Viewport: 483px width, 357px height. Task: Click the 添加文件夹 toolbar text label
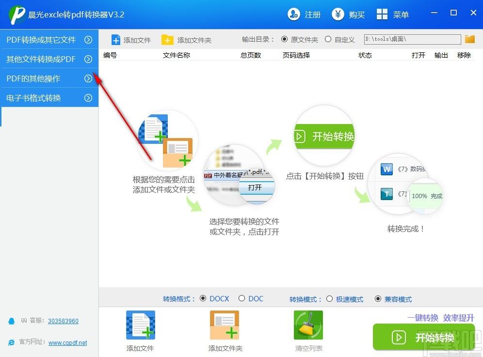(x=194, y=40)
